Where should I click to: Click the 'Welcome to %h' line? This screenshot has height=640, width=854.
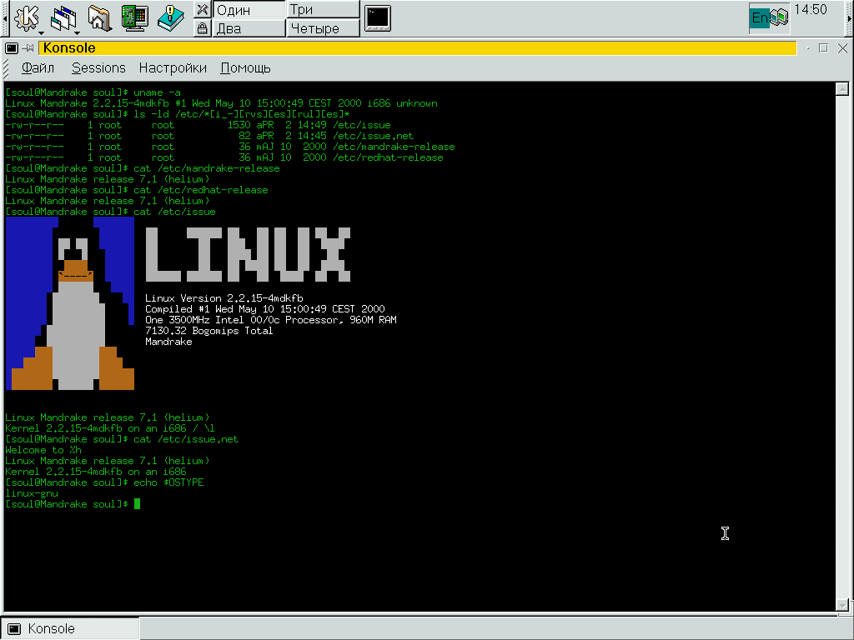43,450
